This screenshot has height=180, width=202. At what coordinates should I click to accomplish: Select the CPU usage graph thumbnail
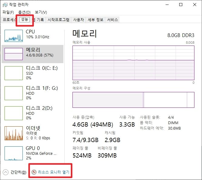pyautogui.click(x=14, y=36)
